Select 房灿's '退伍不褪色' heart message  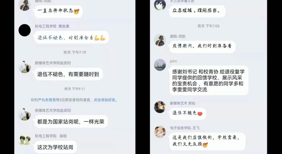point(187,113)
